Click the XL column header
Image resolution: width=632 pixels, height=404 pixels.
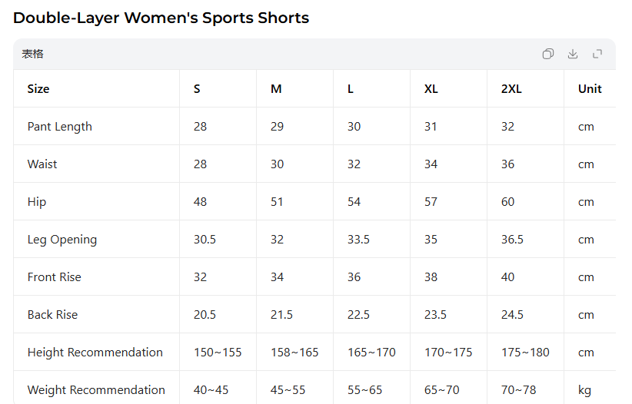431,89
